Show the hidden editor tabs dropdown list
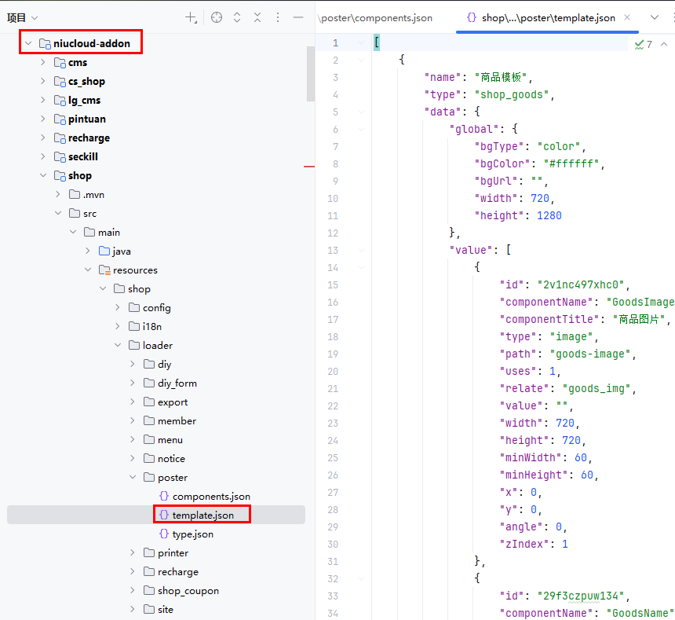The image size is (675, 620). 655,17
